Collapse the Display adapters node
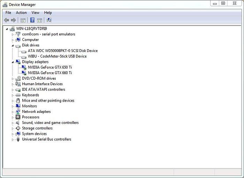 (x=13, y=62)
